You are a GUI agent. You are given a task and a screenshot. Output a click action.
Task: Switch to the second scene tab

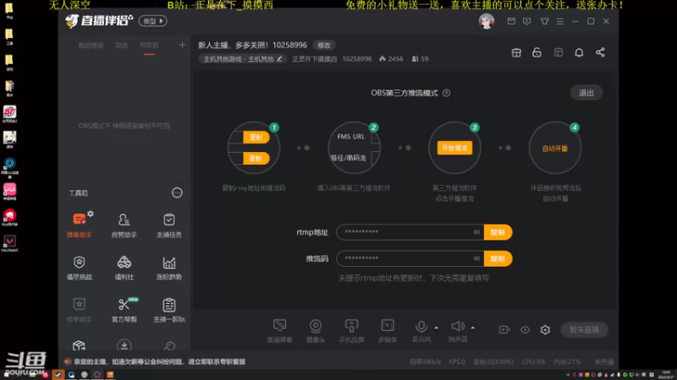(x=121, y=46)
